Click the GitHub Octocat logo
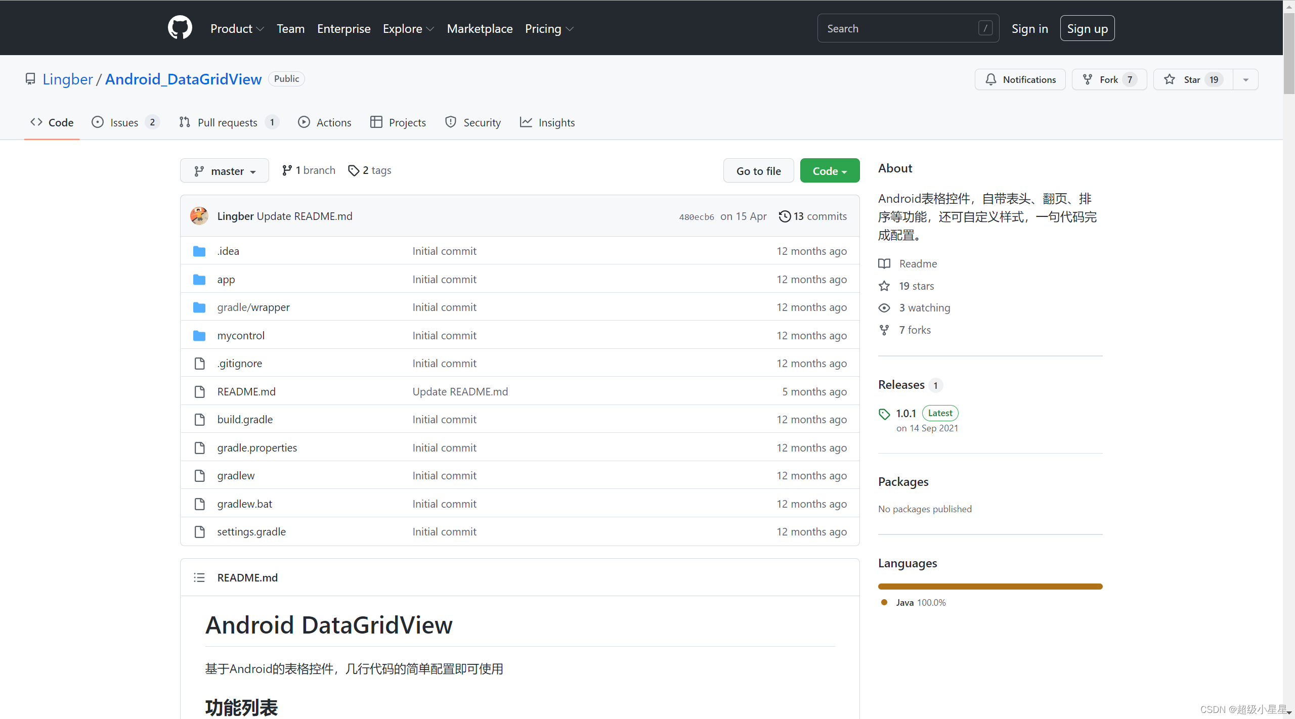The image size is (1295, 719). pos(180,28)
